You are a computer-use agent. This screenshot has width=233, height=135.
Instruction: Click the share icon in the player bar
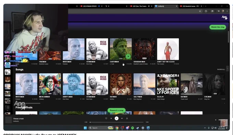coord(127,118)
